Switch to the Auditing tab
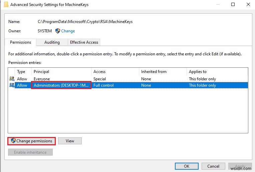This screenshot has height=172, width=255. pos(52,42)
